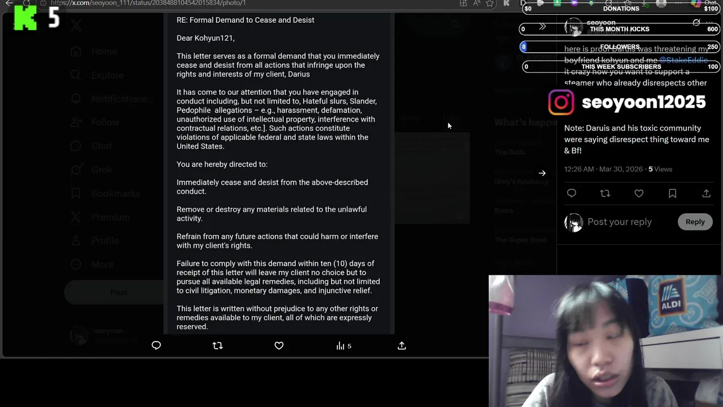Click the dimmed search magnifier icon
The width and height of the screenshot is (723, 407).
455,24
